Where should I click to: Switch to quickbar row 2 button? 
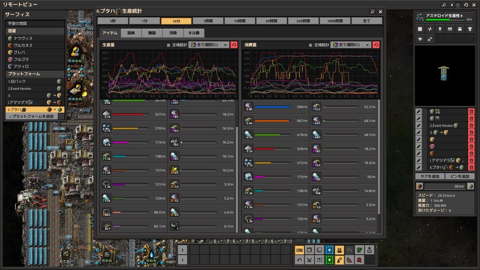[182, 250]
